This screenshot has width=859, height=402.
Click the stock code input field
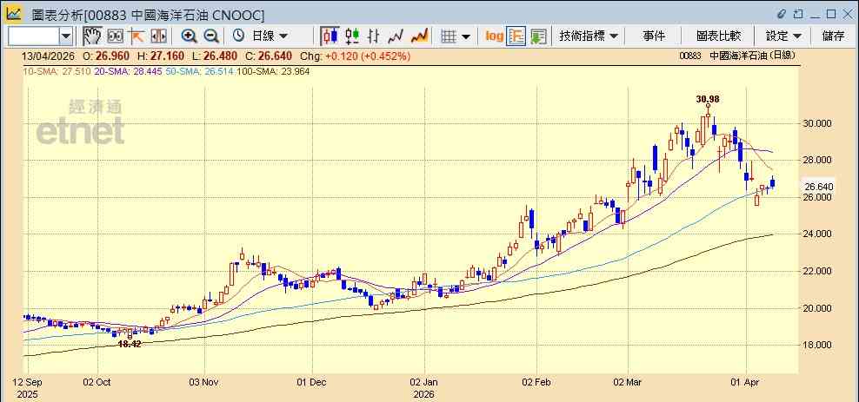34,36
